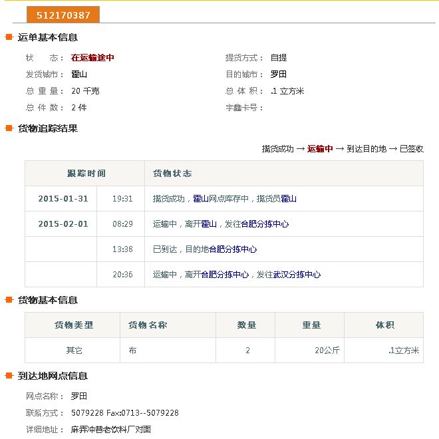This screenshot has width=439, height=439.
Task: Click the 512170387 waybill tab
Action: [x=63, y=15]
